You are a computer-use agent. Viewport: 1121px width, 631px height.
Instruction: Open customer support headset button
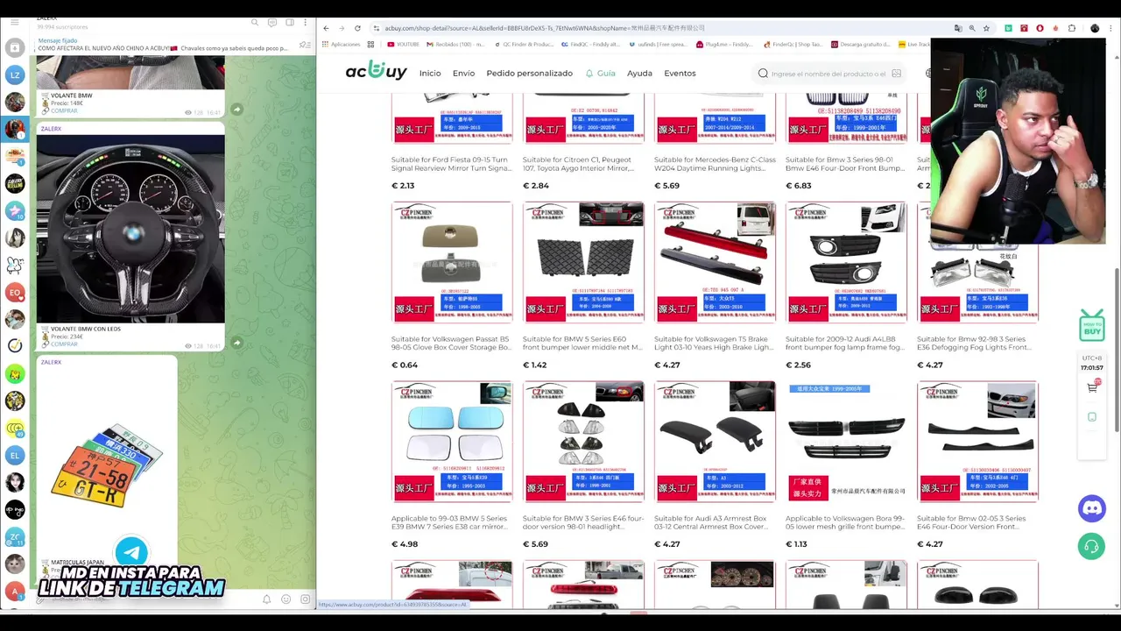1091,546
